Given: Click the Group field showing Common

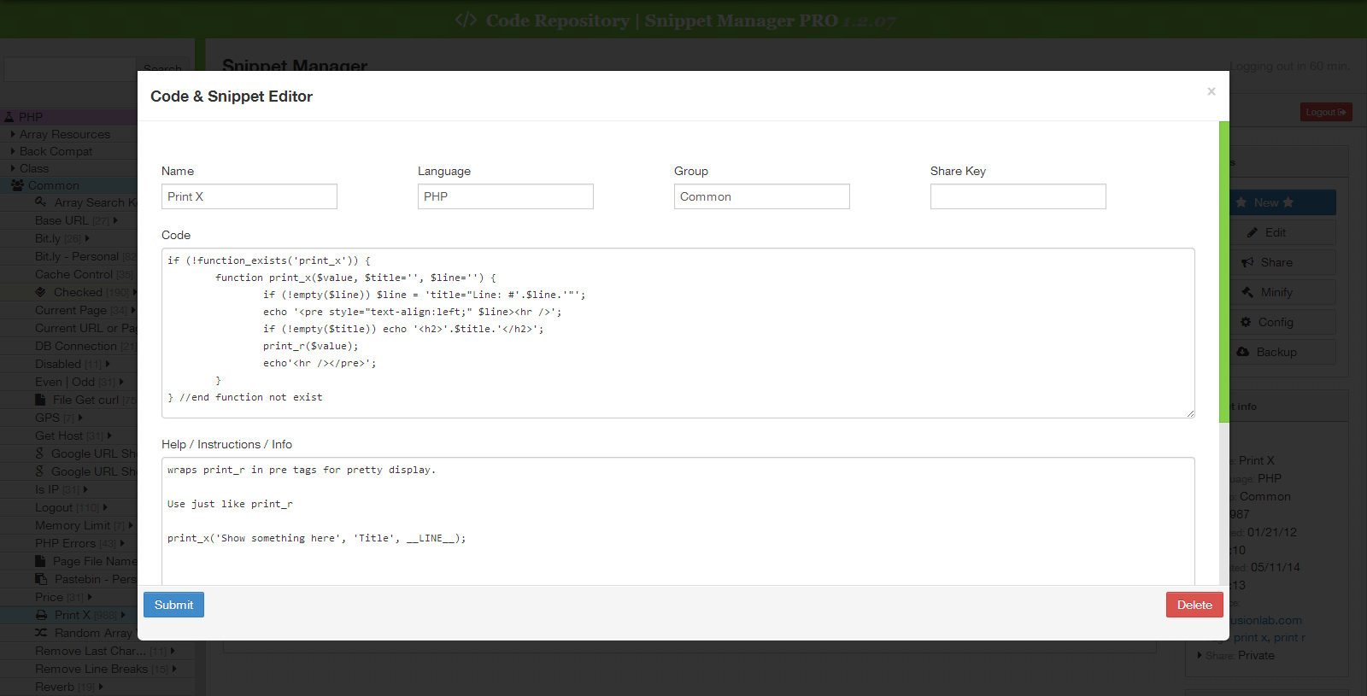Looking at the screenshot, I should (761, 196).
